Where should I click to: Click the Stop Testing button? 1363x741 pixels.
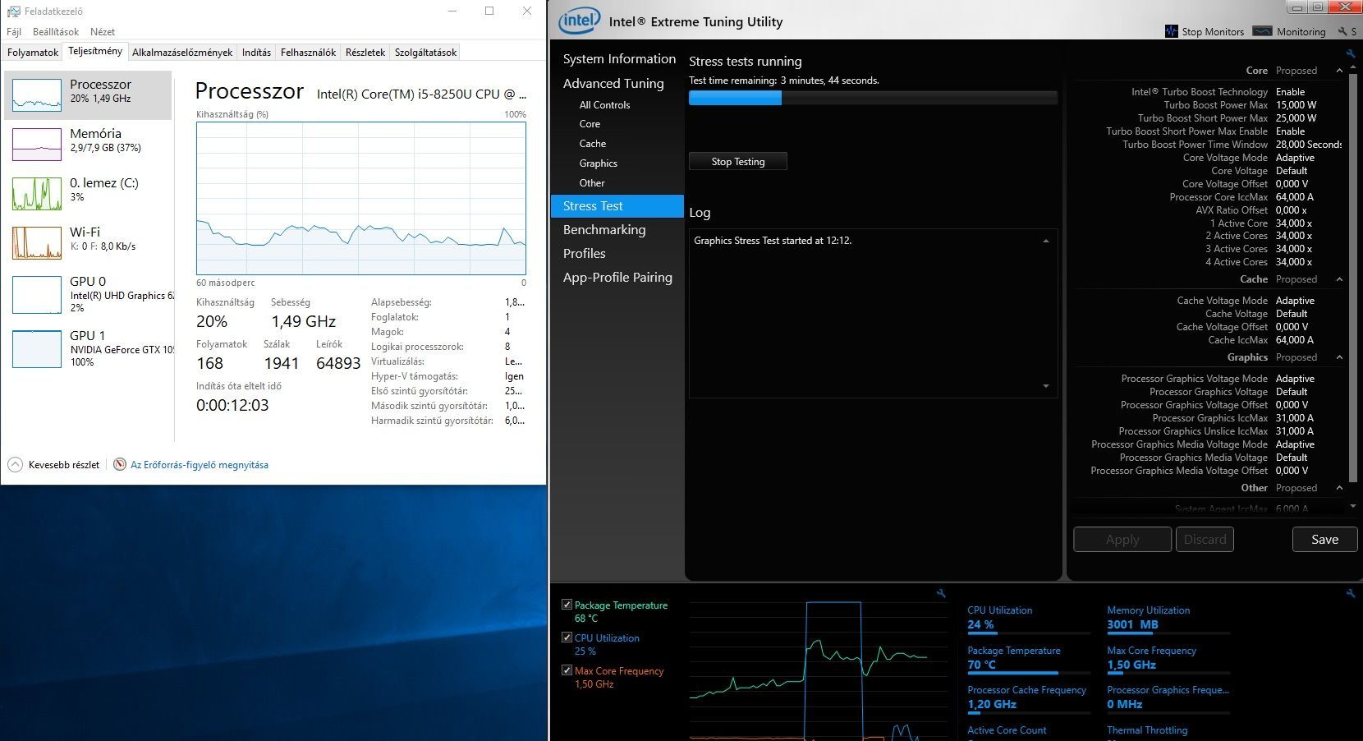coord(738,162)
